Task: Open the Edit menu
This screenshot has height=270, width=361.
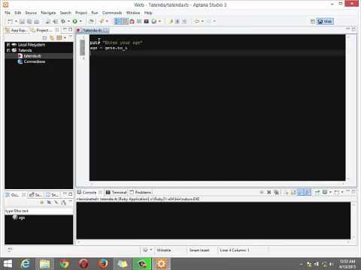Action: point(17,13)
